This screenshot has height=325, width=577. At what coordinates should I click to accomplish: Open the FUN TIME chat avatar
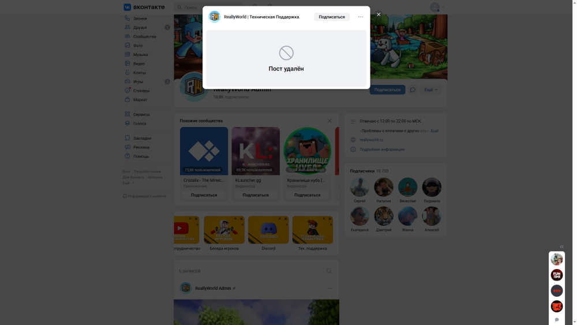(557, 275)
